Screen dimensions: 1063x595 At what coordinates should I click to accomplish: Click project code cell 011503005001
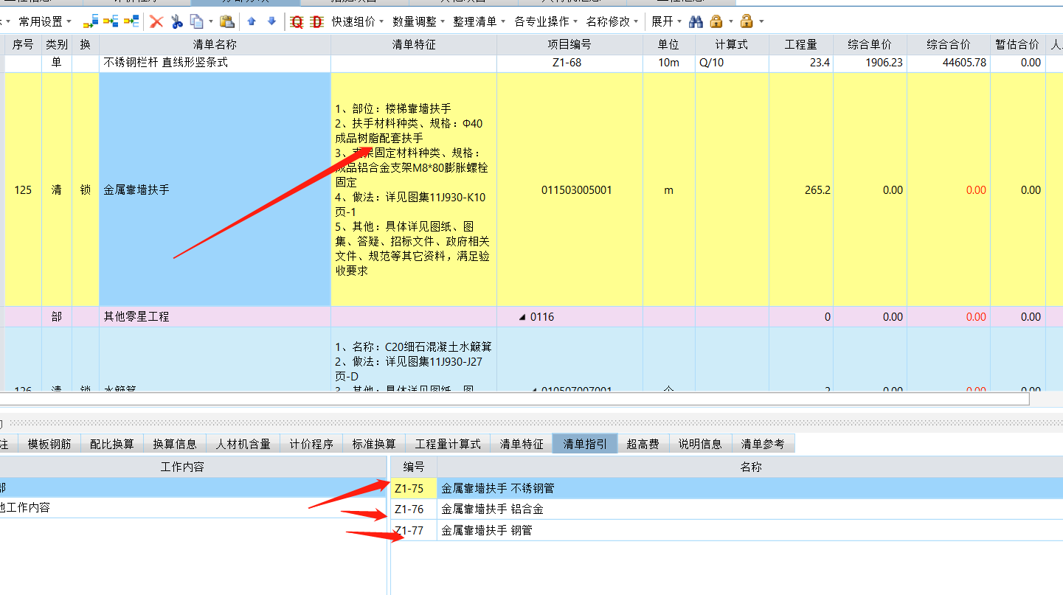tap(569, 189)
